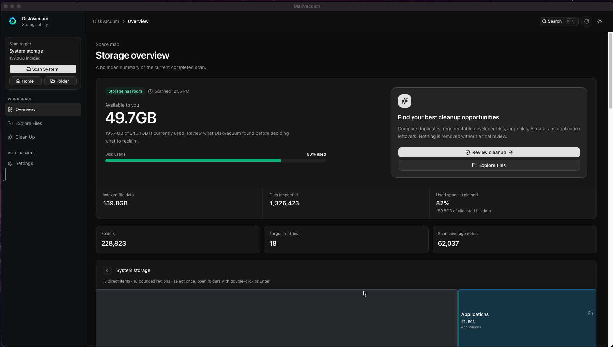The height and width of the screenshot is (362, 613).
Task: Click the Clean Up sparkle icon in the sidebar
Action: (x=10, y=137)
